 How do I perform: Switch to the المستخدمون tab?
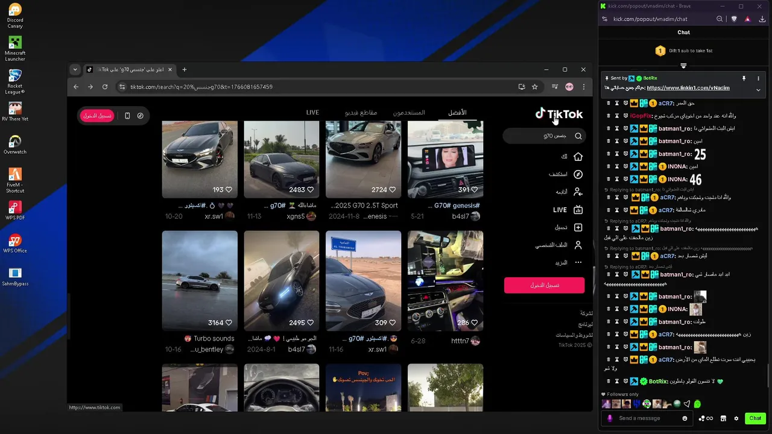point(409,113)
